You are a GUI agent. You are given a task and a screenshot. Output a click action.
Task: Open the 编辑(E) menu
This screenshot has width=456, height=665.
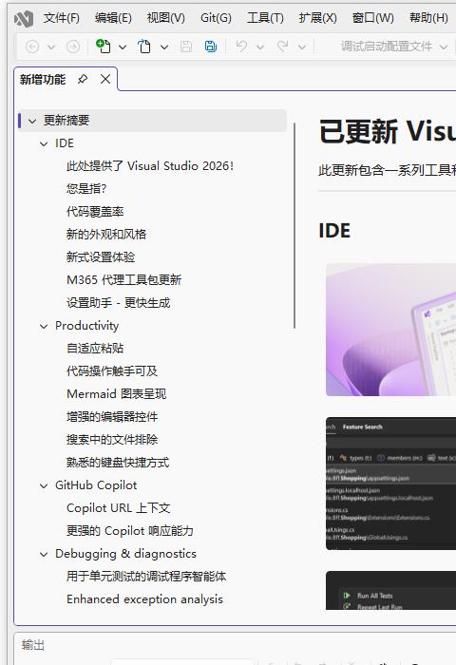tap(113, 18)
